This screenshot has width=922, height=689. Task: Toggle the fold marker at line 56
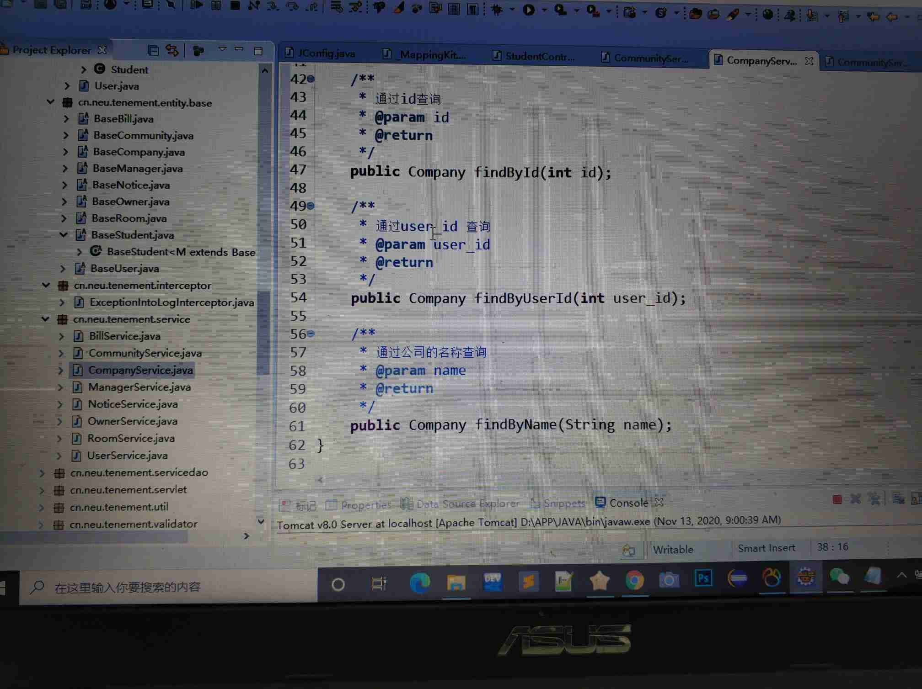pos(311,334)
